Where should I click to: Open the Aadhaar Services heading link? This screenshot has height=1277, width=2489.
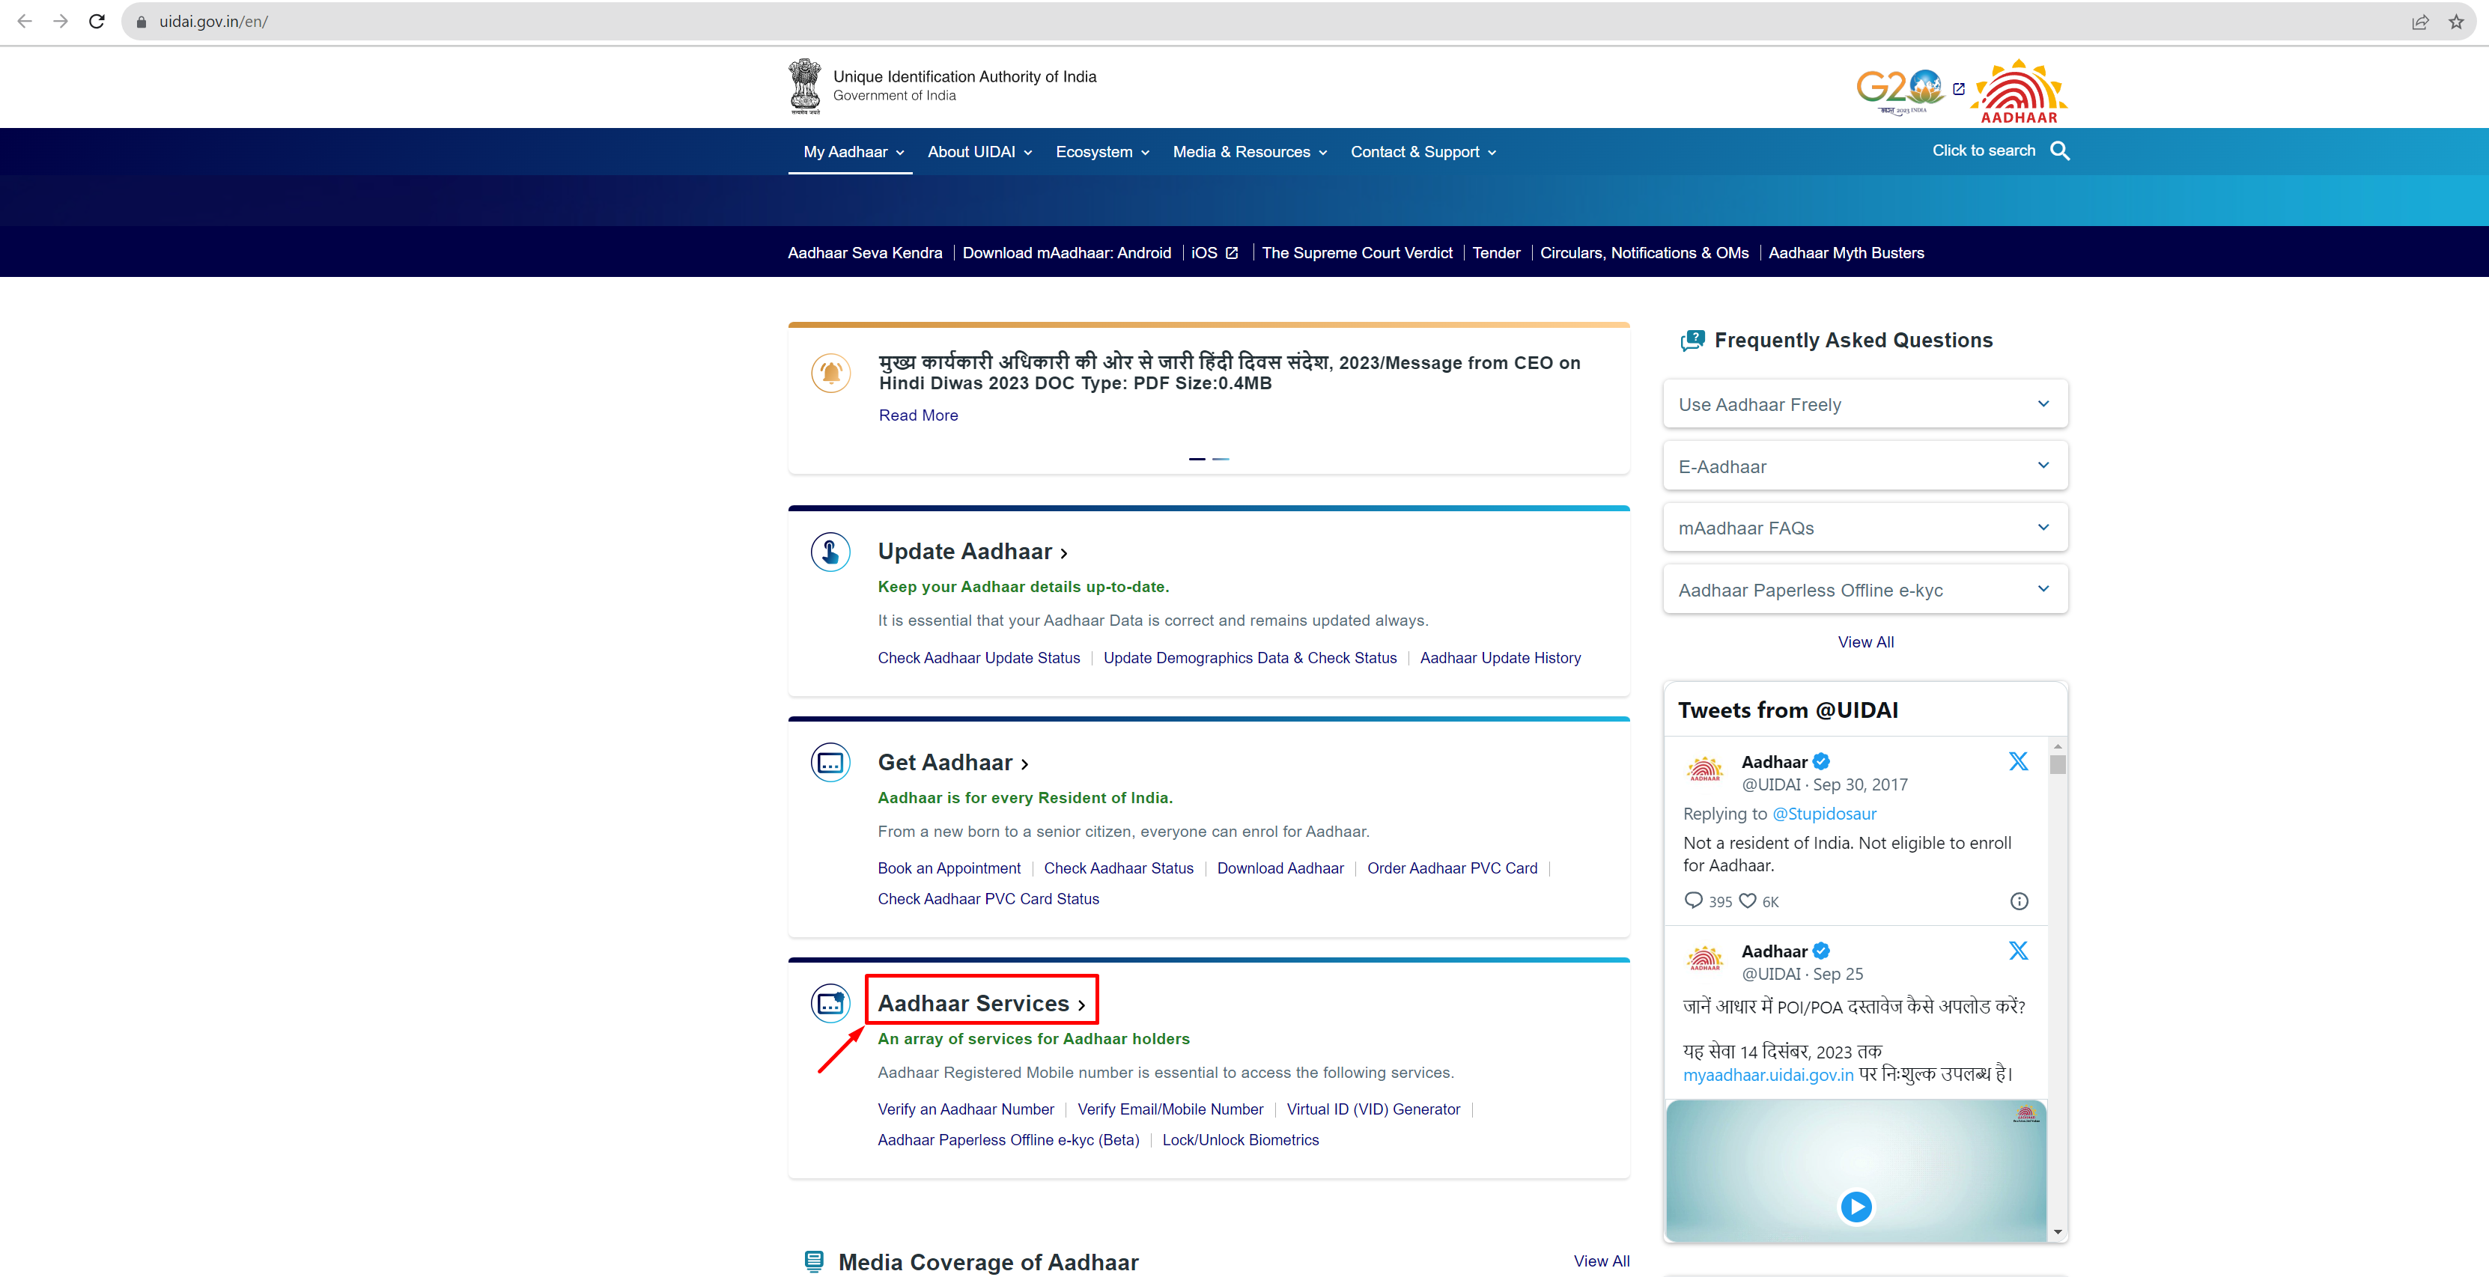pos(982,1004)
